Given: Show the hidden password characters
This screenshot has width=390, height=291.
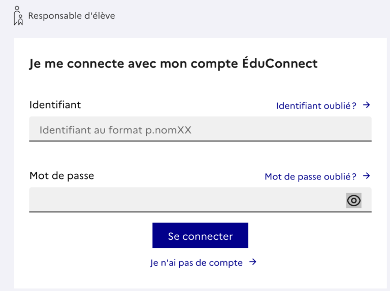Looking at the screenshot, I should [x=353, y=200].
